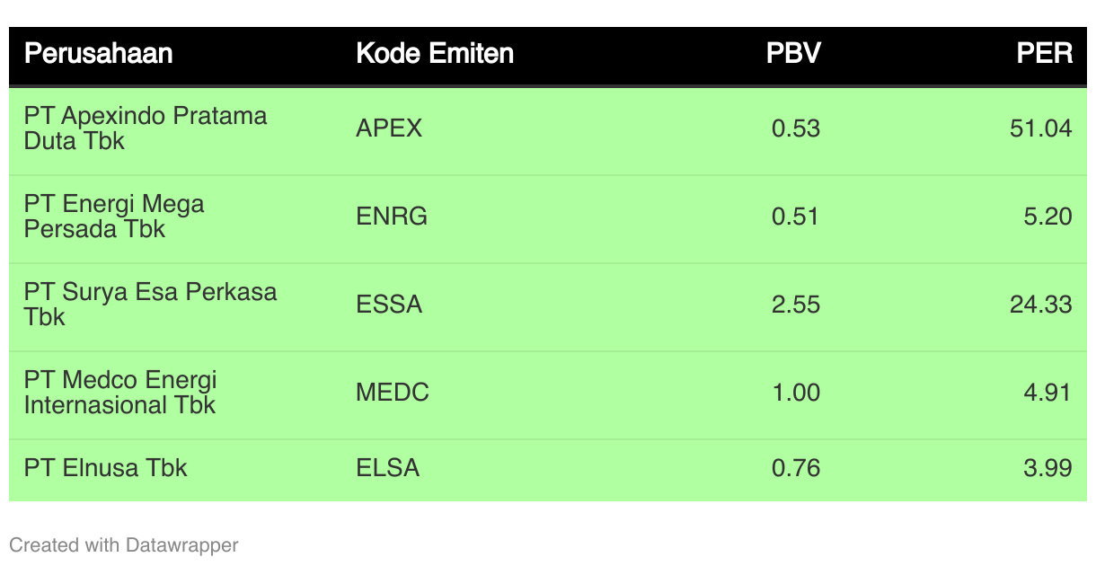The width and height of the screenshot is (1096, 566).
Task: Select the ELSA ticker code
Action: pos(388,468)
